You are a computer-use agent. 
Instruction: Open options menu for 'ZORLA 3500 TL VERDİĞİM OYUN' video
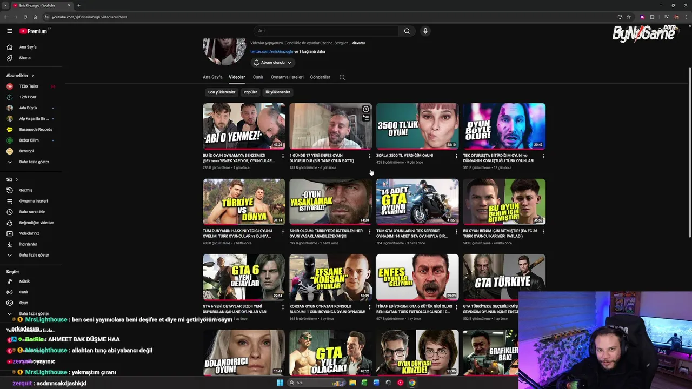[456, 156]
